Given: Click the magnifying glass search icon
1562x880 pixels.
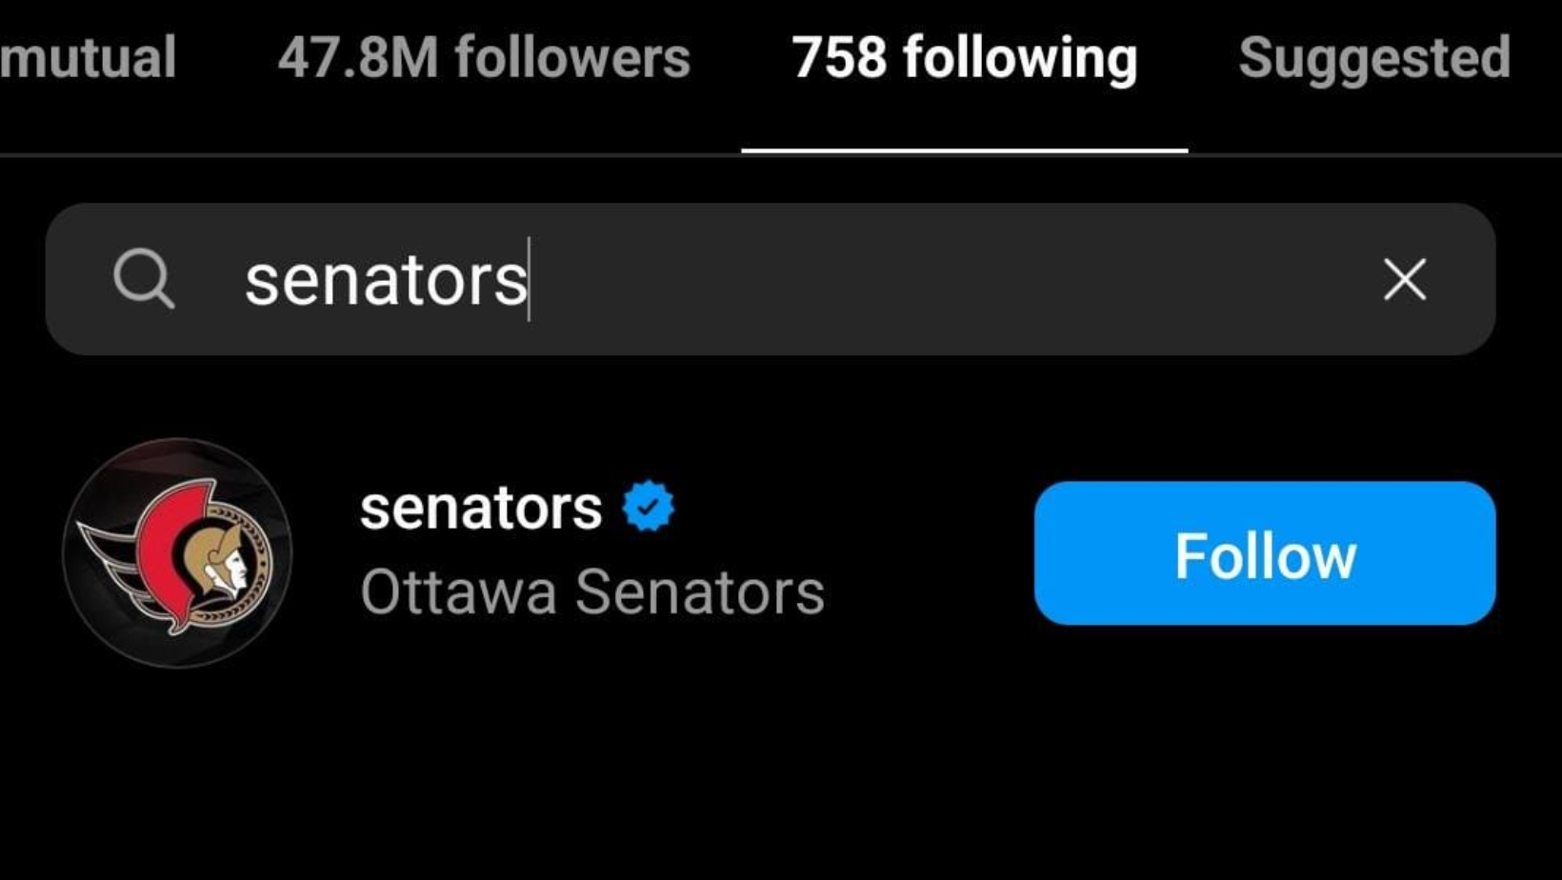Looking at the screenshot, I should [144, 279].
